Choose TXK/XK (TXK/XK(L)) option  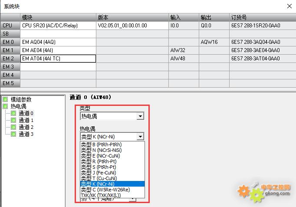point(112,195)
